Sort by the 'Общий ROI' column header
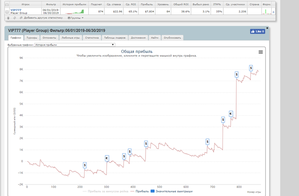The image size is (299, 196). (181, 4)
